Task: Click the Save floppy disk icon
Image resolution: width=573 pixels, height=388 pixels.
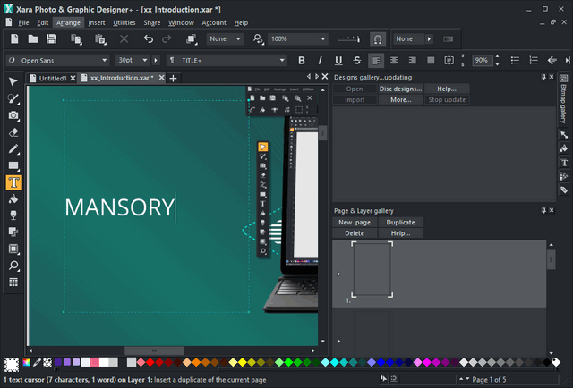Action: (52, 39)
